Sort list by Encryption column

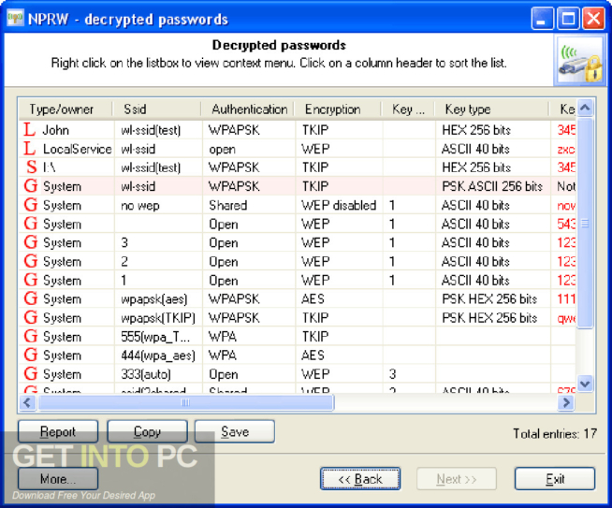338,109
